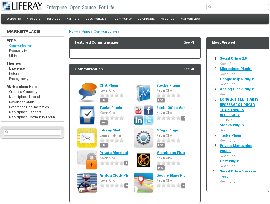Open the Documentation menu item
Viewport: 270px width, 204px height.
[x=97, y=19]
